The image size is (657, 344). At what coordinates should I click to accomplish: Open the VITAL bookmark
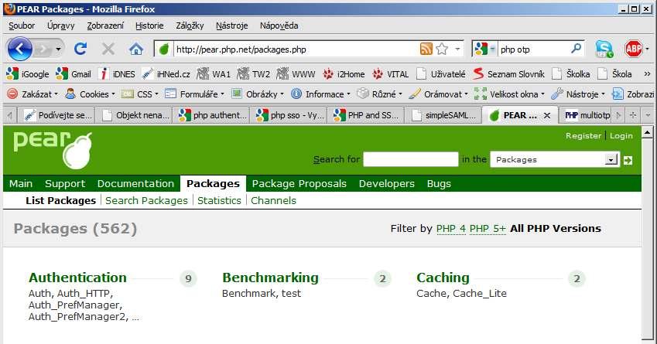point(391,74)
